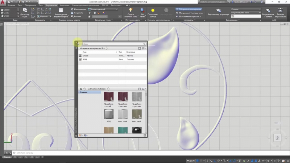Click the undo arrow in quick access toolbar
290x163 pixels.
[x=27, y=2]
